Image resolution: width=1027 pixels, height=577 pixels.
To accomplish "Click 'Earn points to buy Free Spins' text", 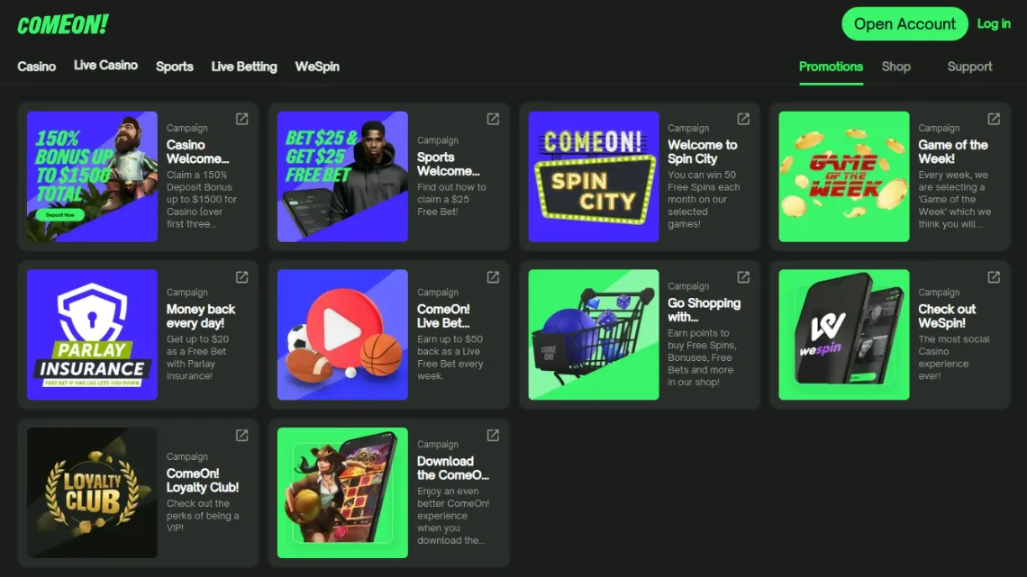I will click(702, 358).
